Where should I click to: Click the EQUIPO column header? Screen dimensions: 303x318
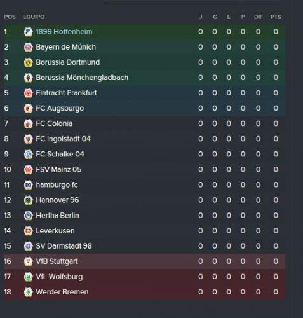pyautogui.click(x=34, y=17)
